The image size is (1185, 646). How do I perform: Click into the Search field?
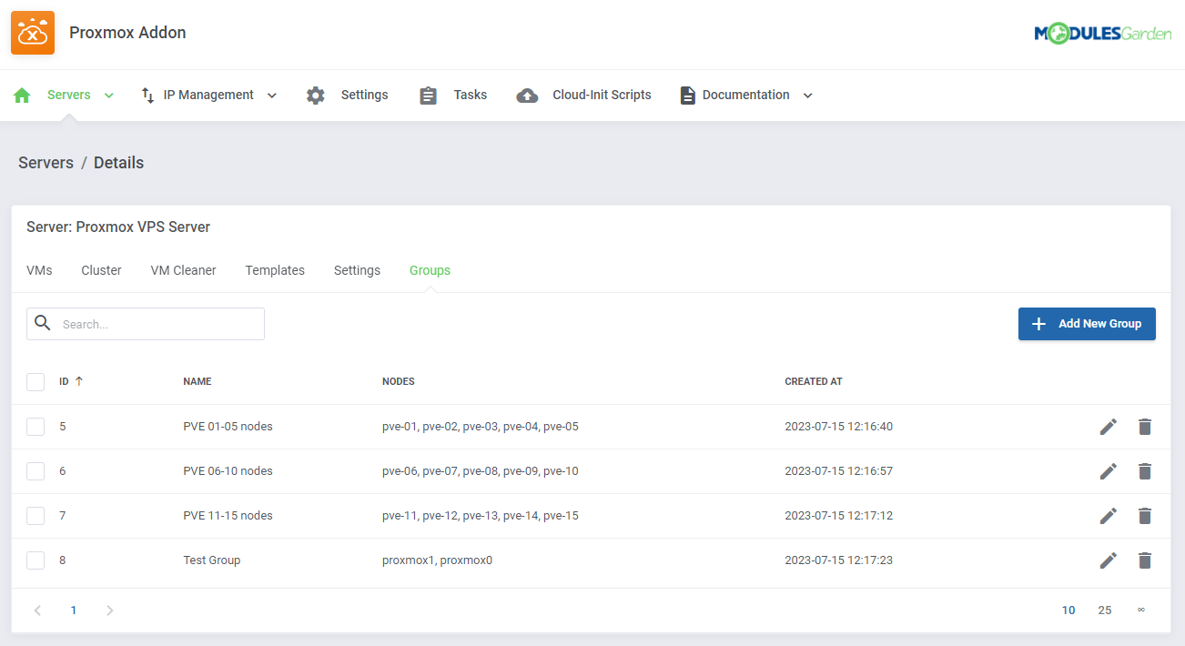pyautogui.click(x=146, y=324)
